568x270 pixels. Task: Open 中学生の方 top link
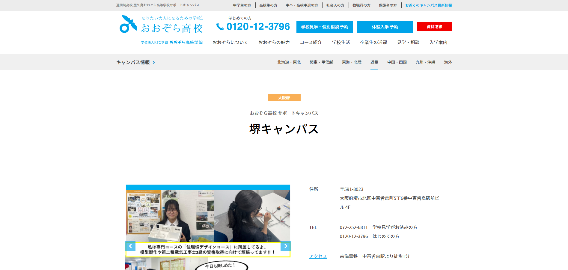[x=242, y=5]
